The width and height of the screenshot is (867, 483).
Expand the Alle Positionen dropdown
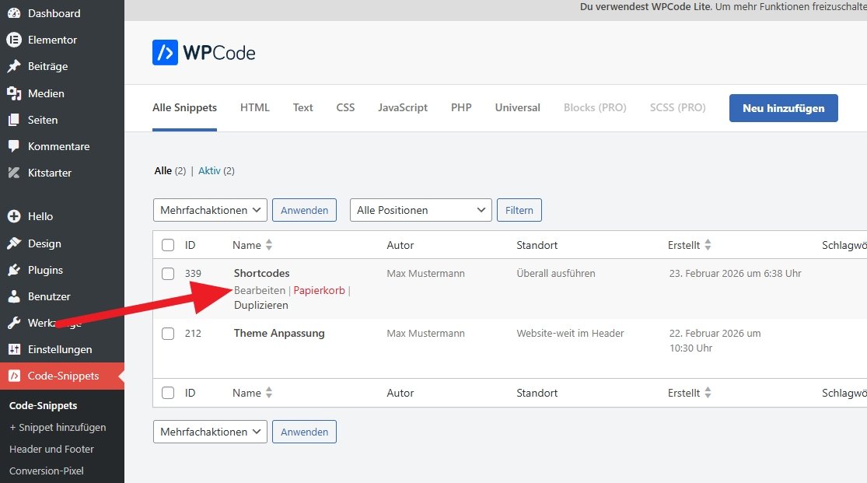point(421,210)
